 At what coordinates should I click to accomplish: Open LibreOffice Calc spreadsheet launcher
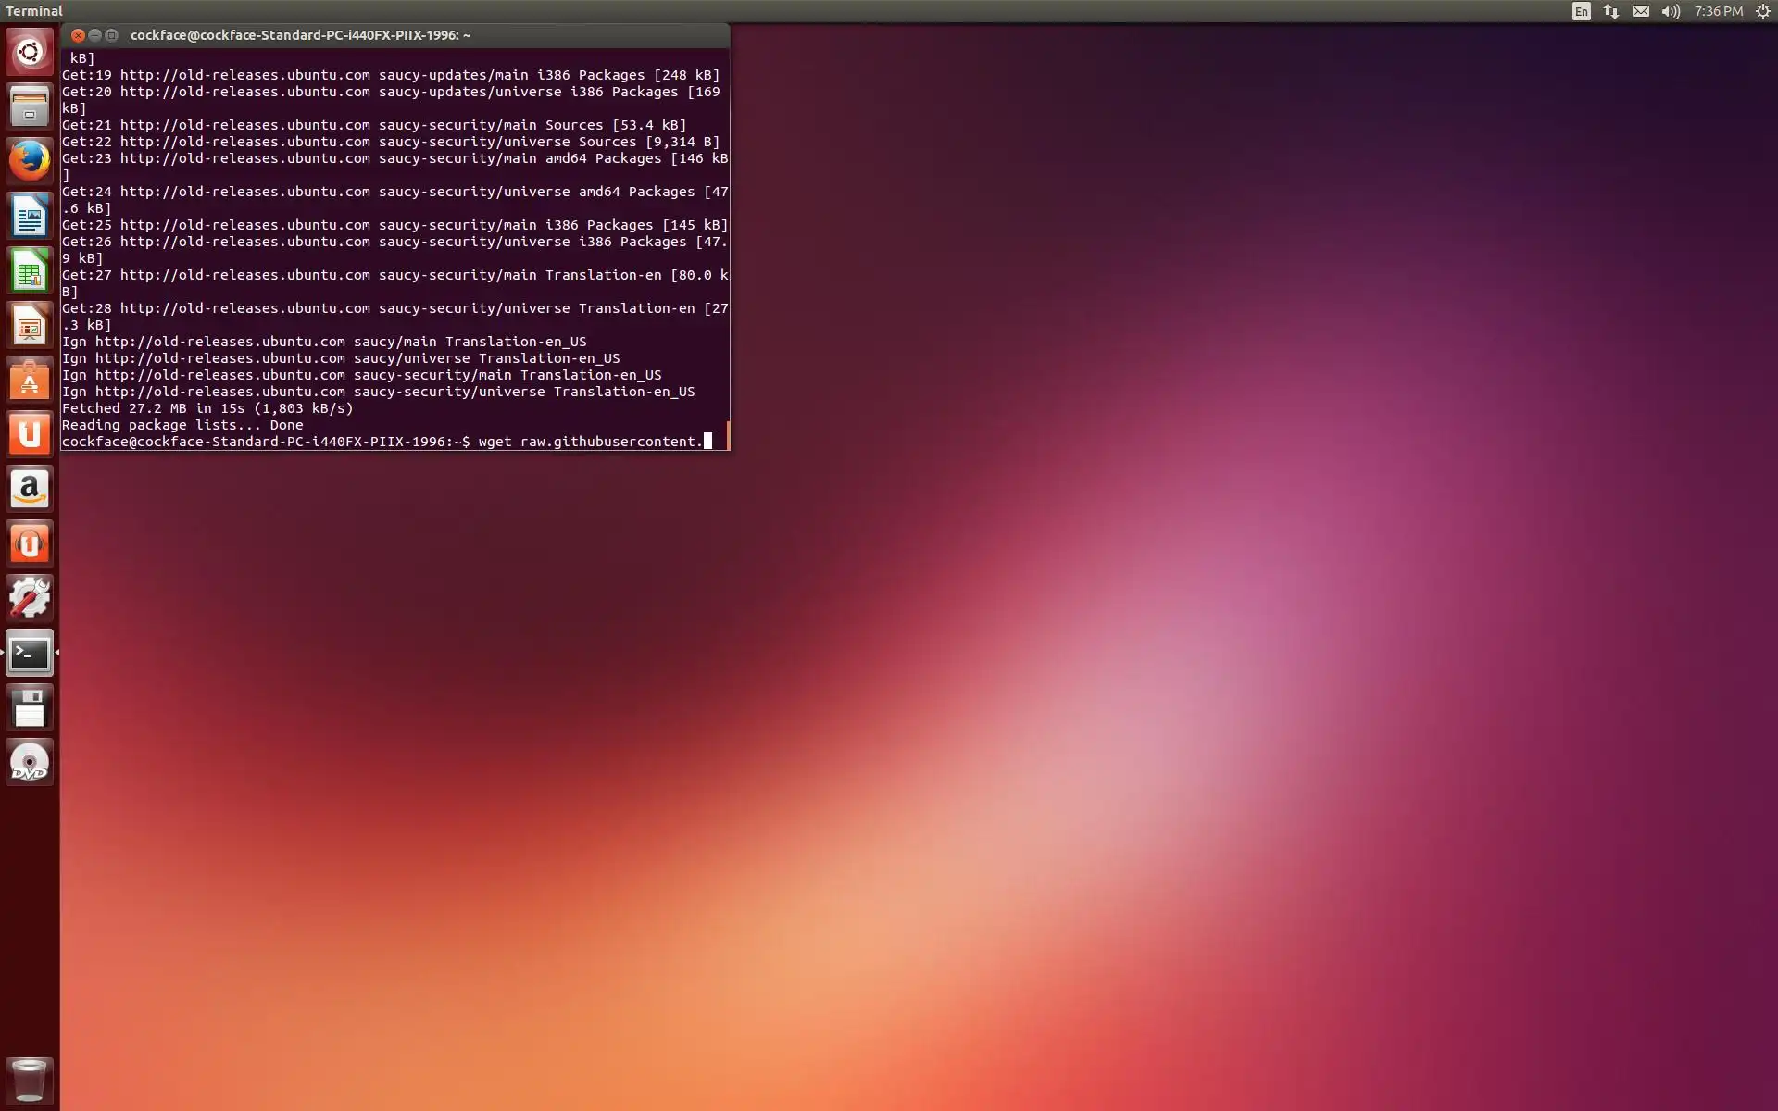click(30, 270)
